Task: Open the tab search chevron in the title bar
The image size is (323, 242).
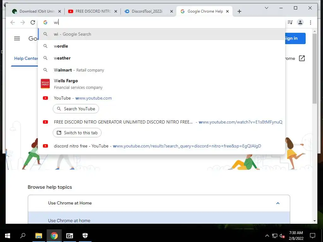Action: pos(266,8)
